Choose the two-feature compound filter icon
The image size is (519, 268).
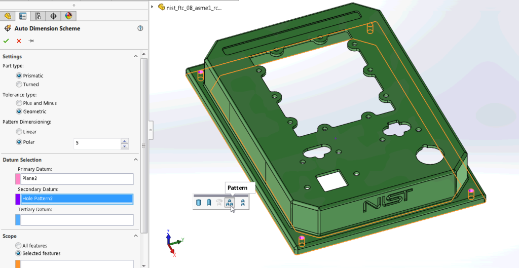coord(243,203)
